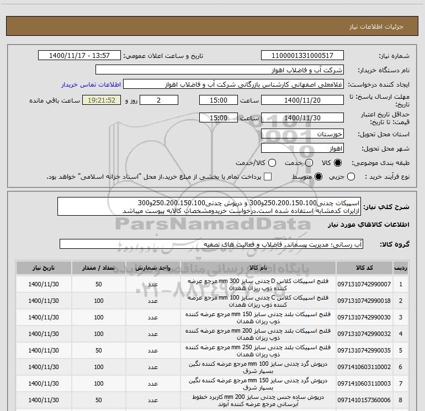
Task: Click buyer organization name field
Action: click(x=220, y=70)
